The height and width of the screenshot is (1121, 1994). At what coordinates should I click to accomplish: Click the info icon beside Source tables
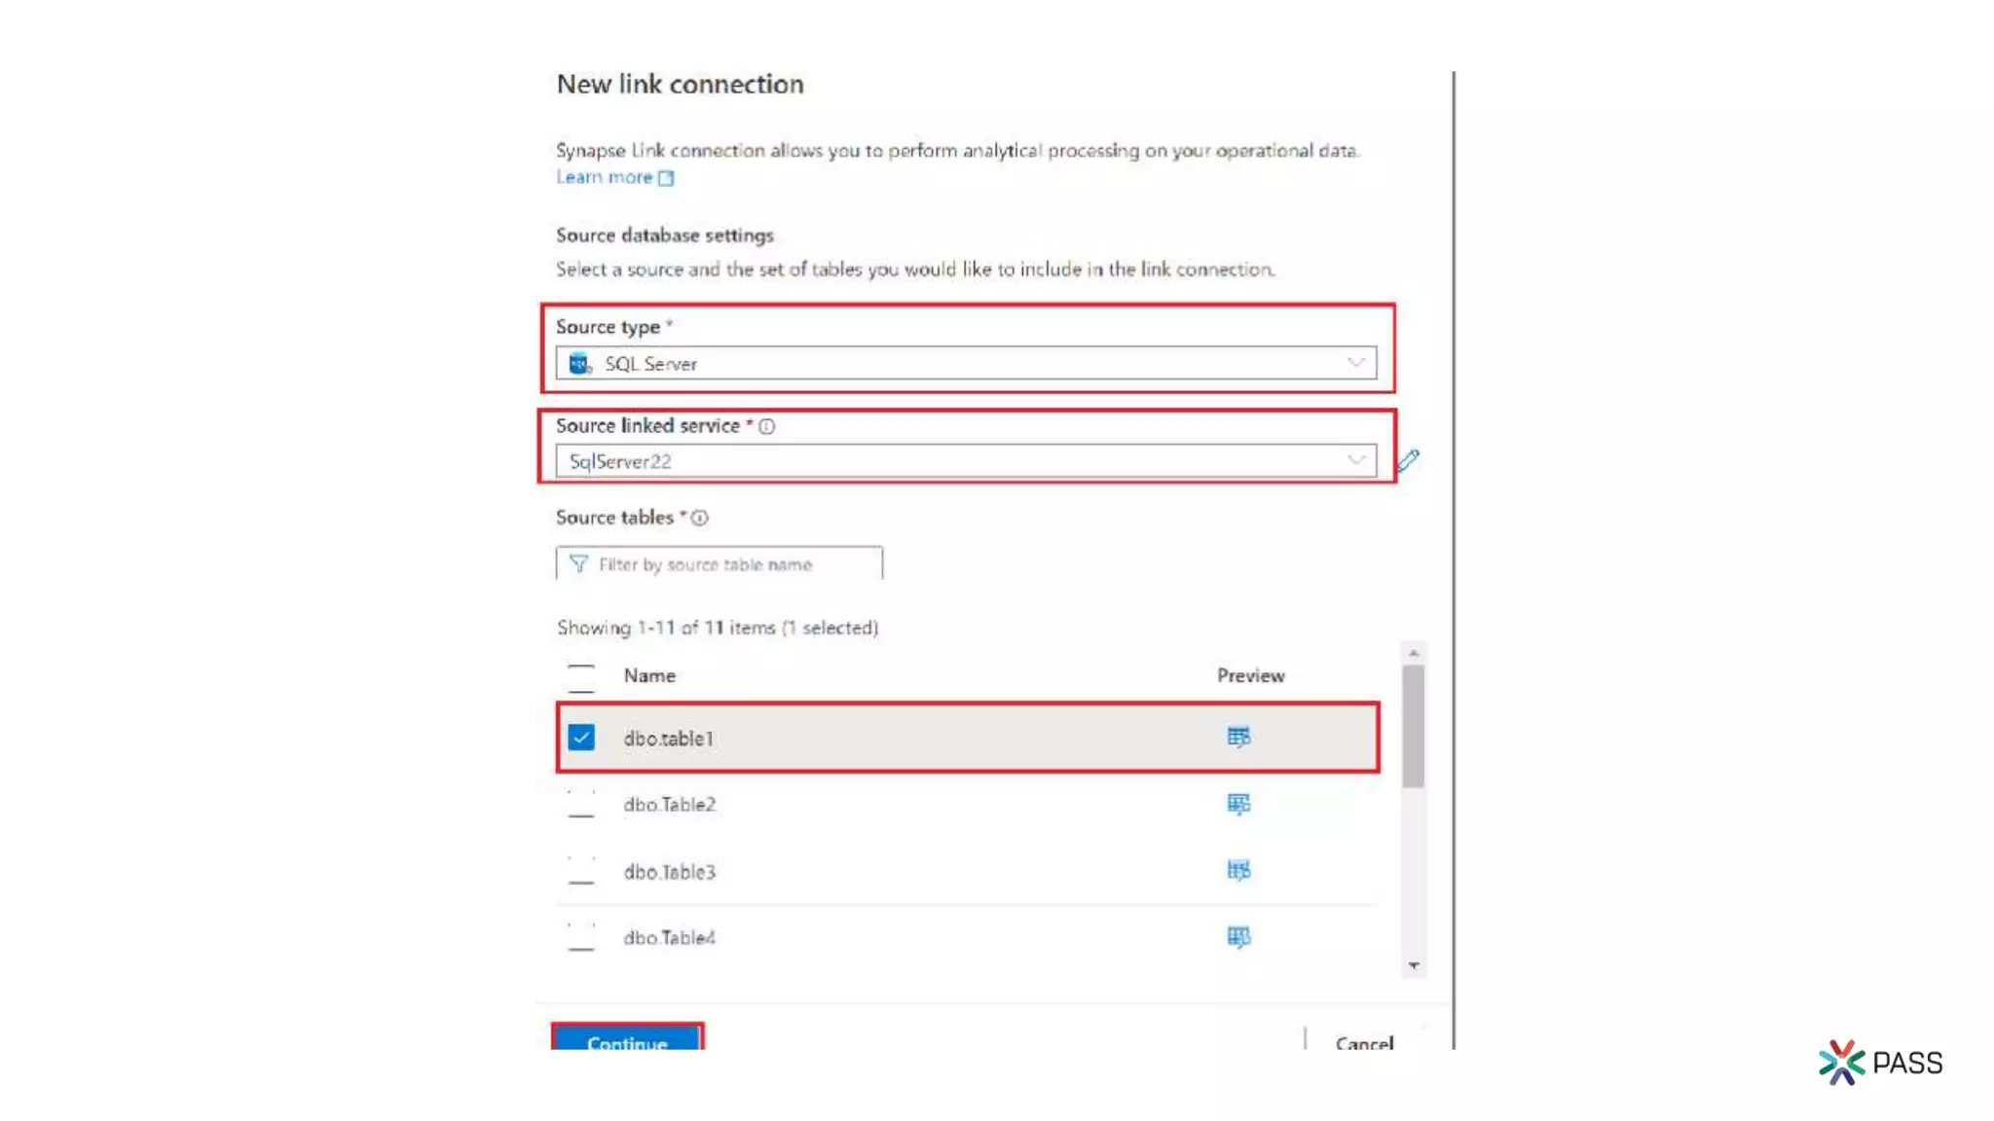click(x=700, y=518)
